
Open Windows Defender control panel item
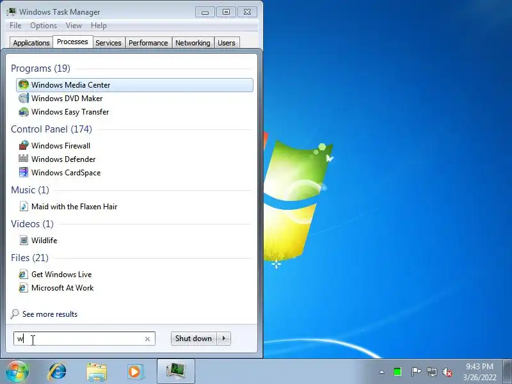coord(134,159)
